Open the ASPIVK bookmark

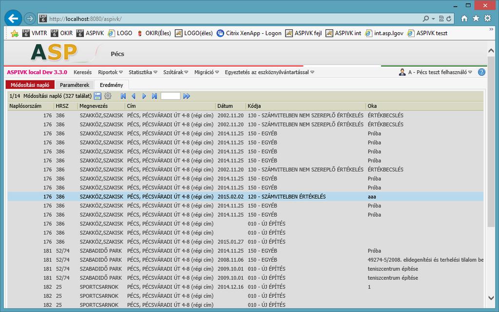click(90, 33)
